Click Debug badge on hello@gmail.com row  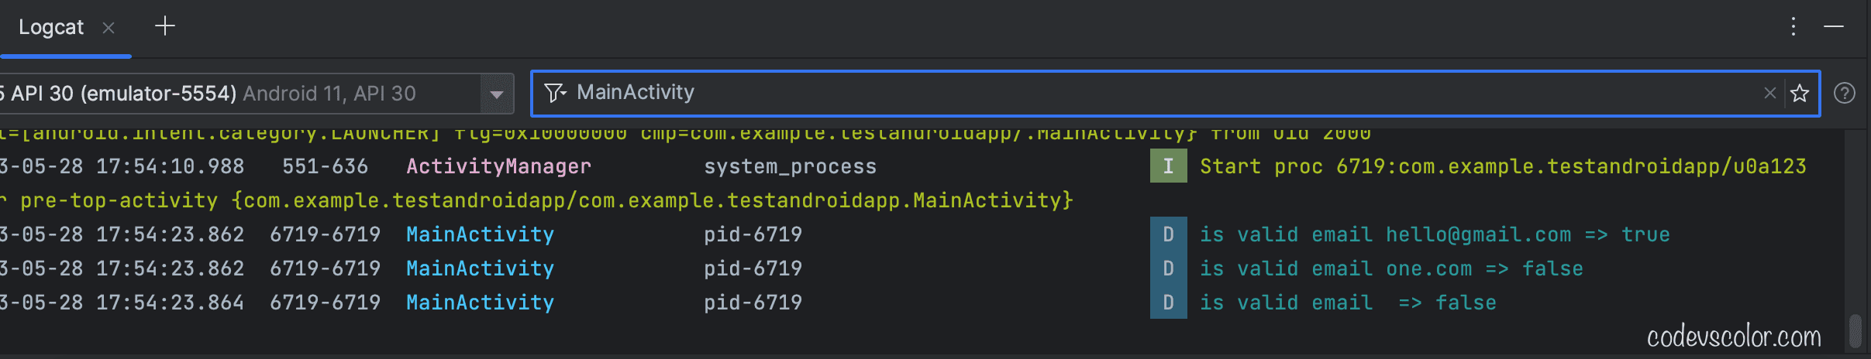[x=1168, y=234]
